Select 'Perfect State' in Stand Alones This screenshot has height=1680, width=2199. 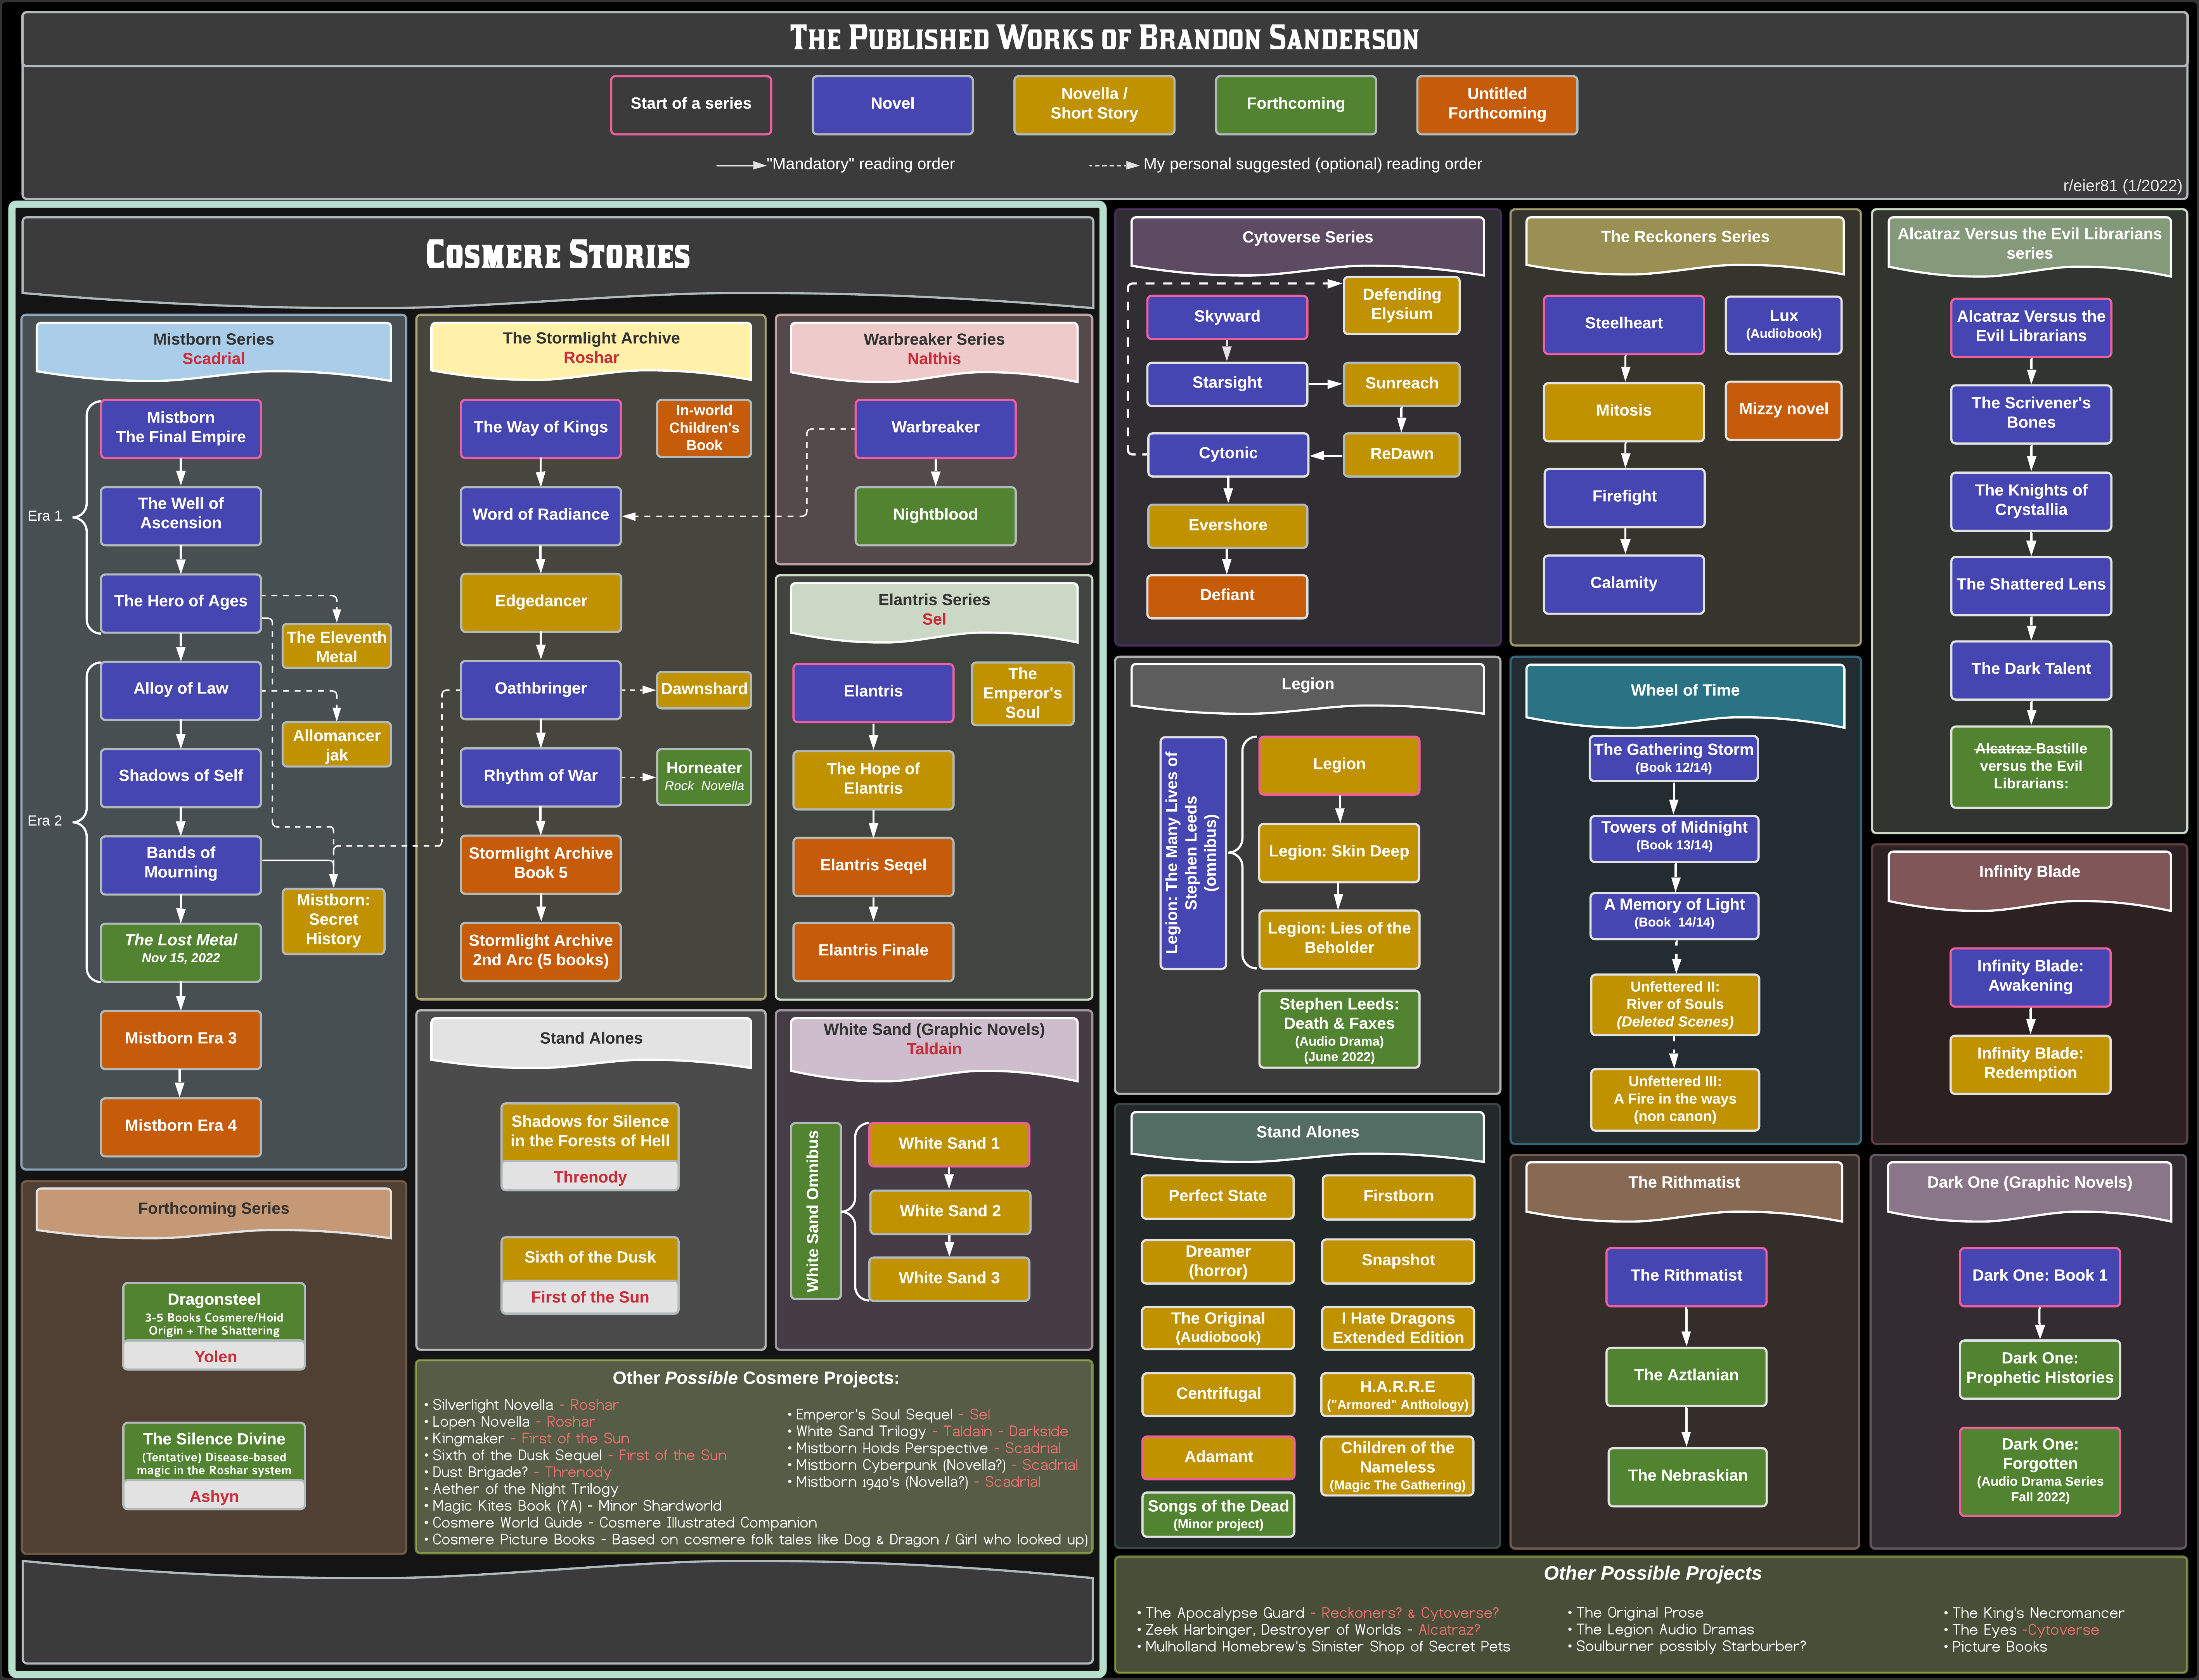[1217, 1196]
